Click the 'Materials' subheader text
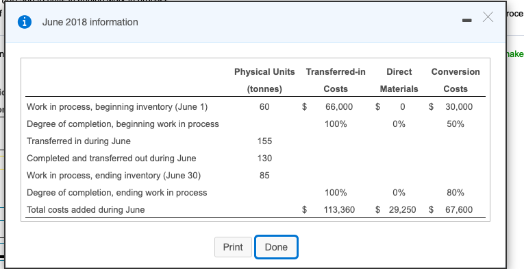Image resolution: width=524 pixels, height=269 pixels. [399, 89]
